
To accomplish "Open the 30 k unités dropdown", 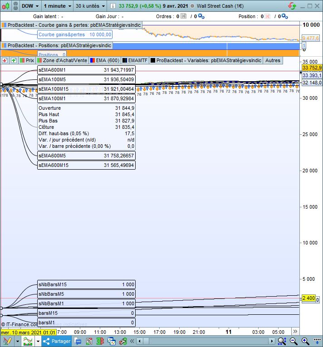I will coord(90,6).
